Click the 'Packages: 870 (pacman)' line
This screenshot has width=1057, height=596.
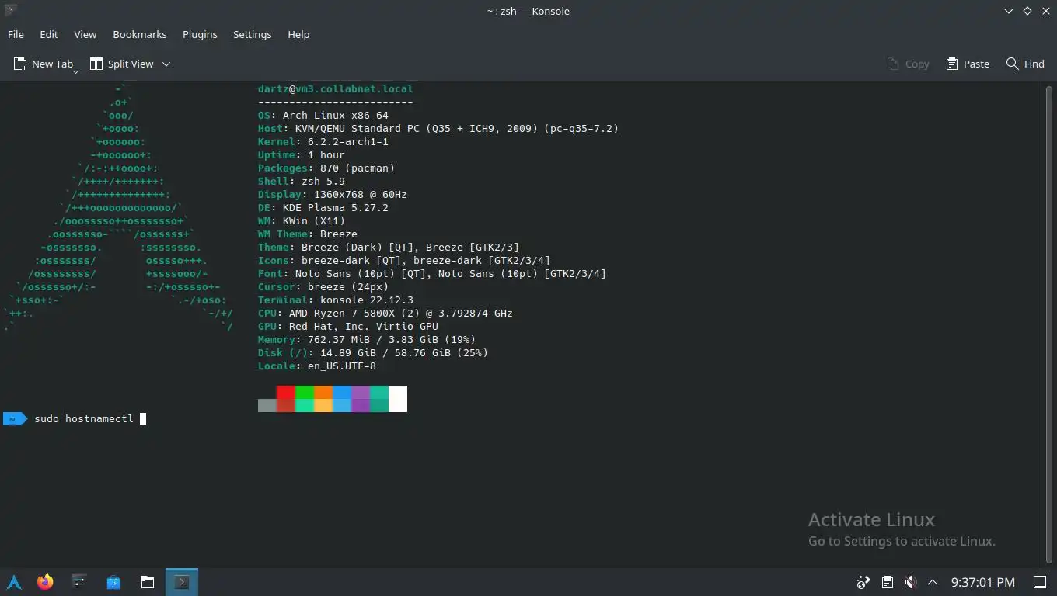click(x=326, y=168)
